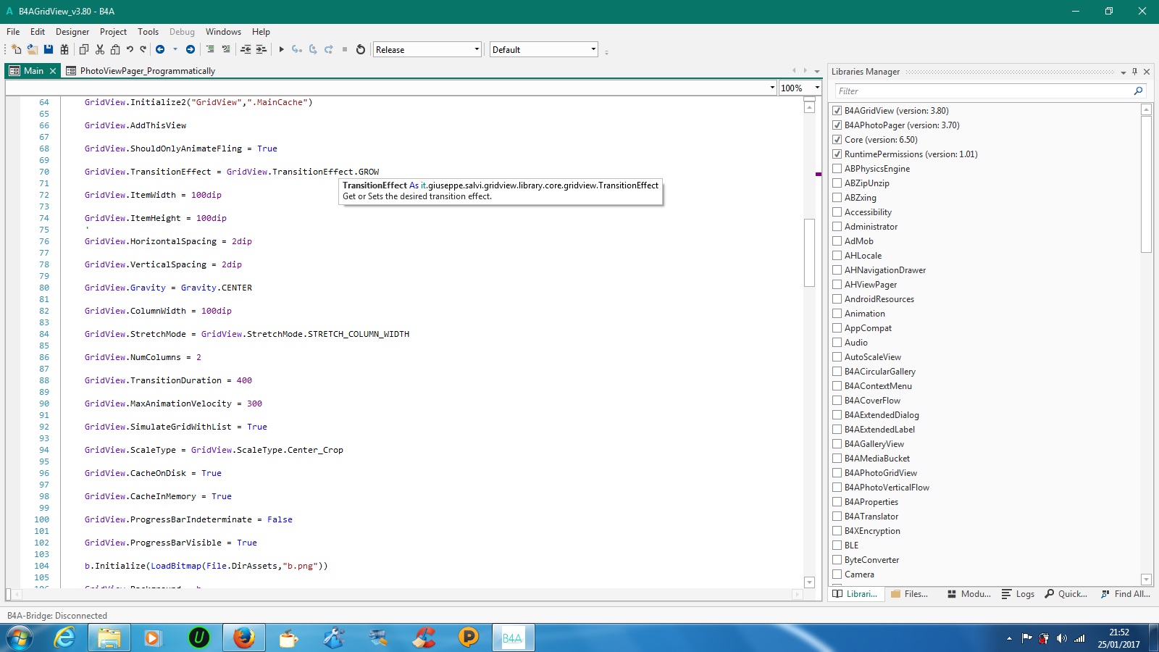
Task: Open the Windows menu
Action: coord(223,32)
